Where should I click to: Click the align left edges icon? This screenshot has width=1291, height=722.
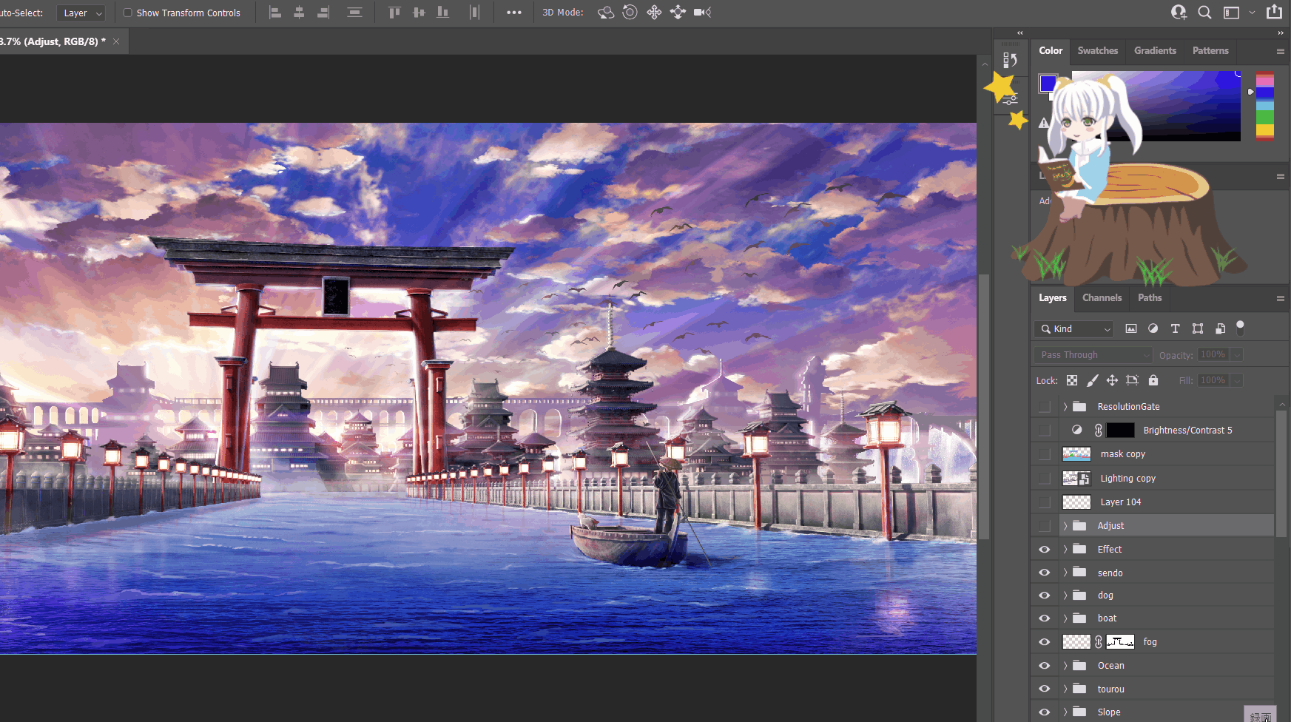(x=275, y=13)
